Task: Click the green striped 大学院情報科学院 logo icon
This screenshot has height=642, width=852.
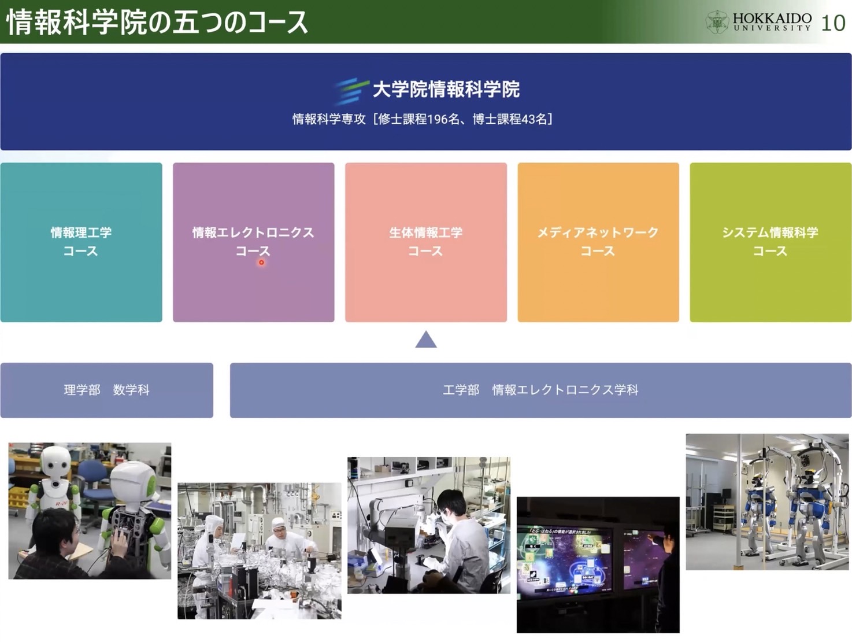Action: (x=351, y=90)
